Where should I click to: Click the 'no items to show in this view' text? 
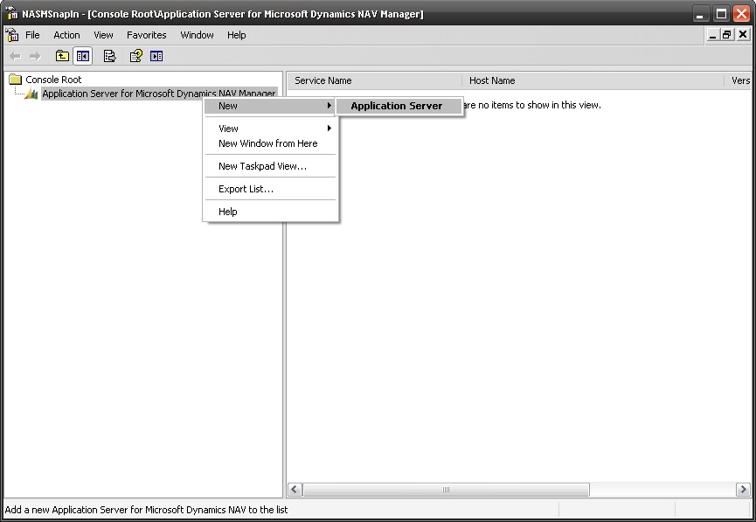pyautogui.click(x=531, y=105)
